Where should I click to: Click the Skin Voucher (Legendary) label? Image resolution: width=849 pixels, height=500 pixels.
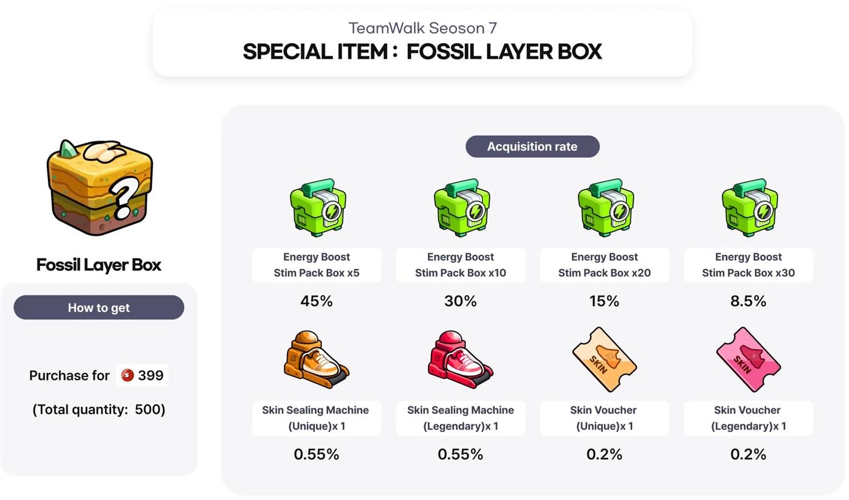[748, 418]
